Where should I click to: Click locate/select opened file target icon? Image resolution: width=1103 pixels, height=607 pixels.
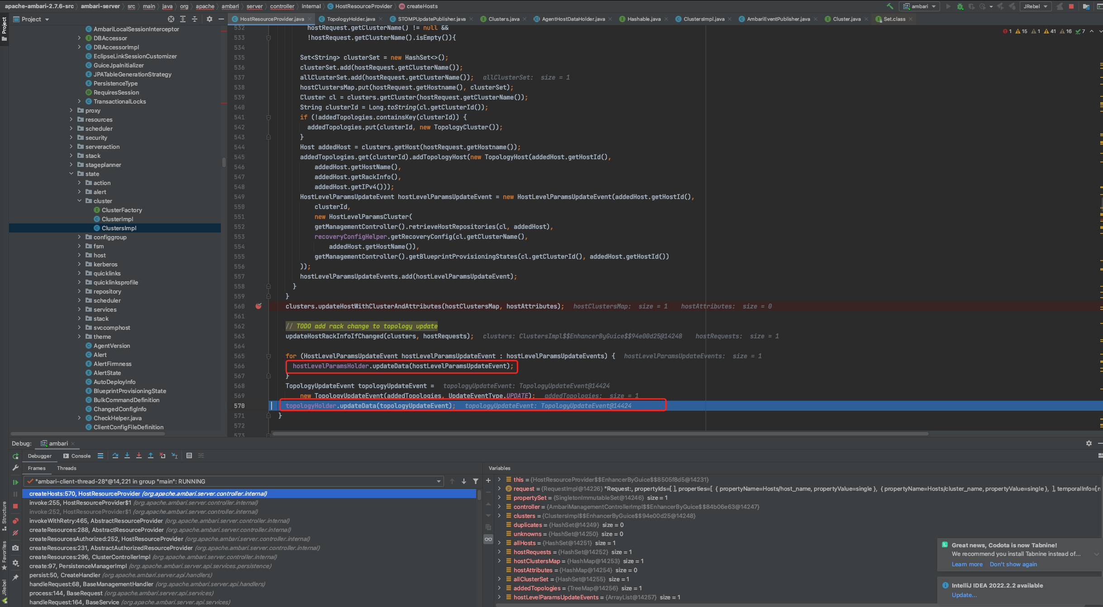point(171,19)
